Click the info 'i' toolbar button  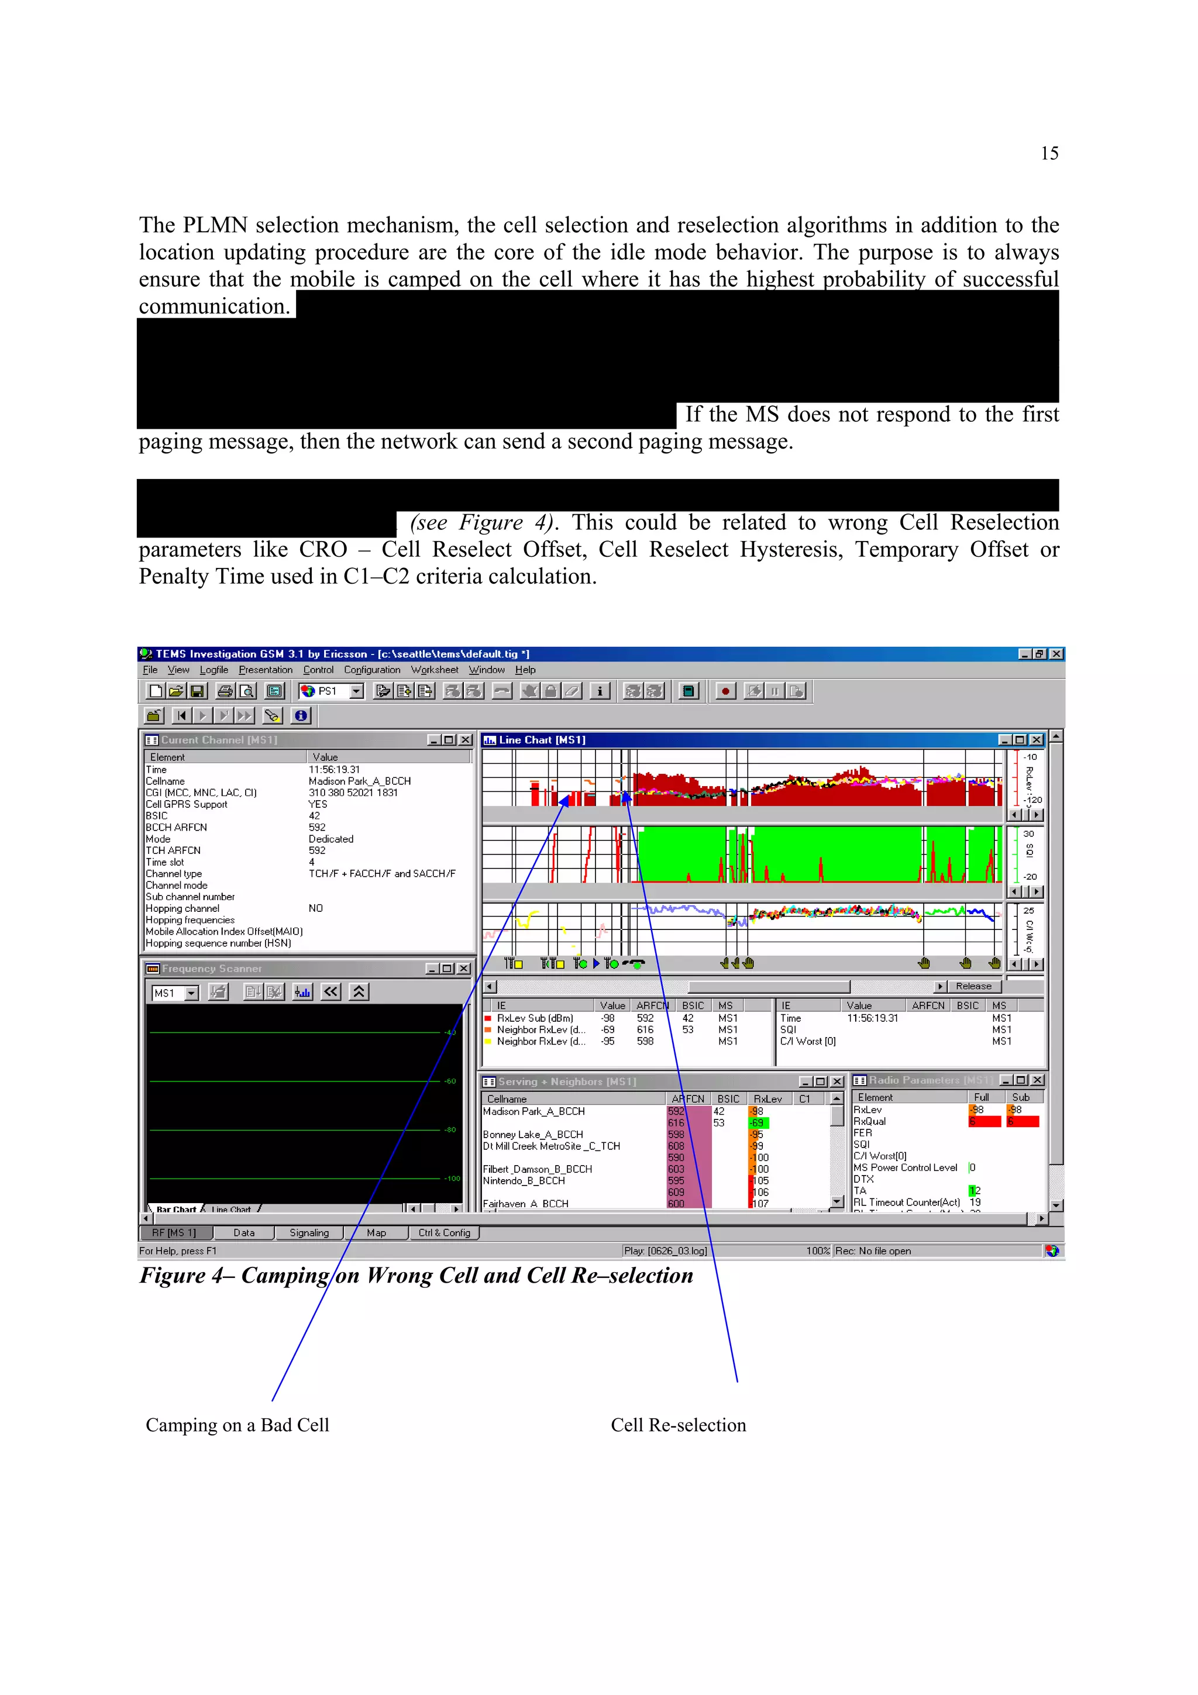point(600,691)
